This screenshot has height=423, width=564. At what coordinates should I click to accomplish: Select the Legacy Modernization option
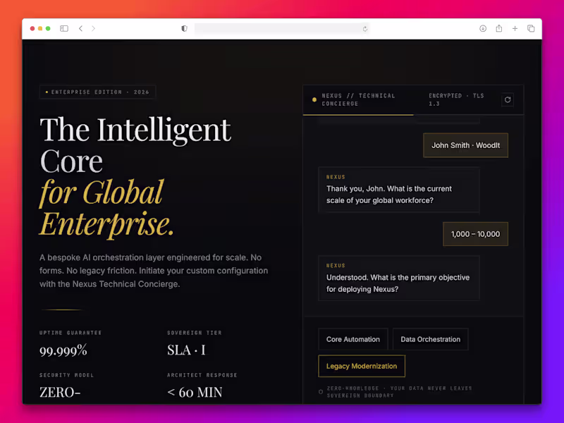362,366
